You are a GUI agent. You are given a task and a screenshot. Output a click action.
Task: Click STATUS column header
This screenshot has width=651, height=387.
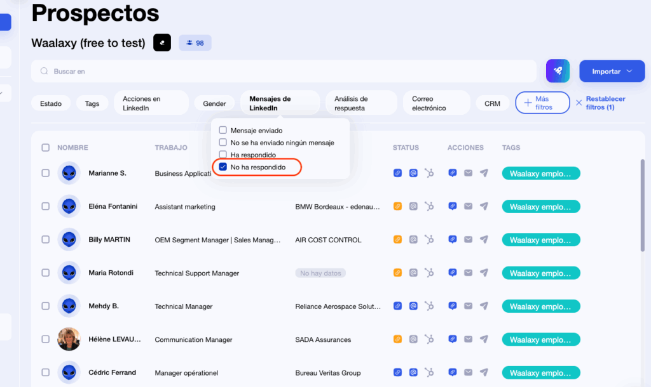(406, 148)
